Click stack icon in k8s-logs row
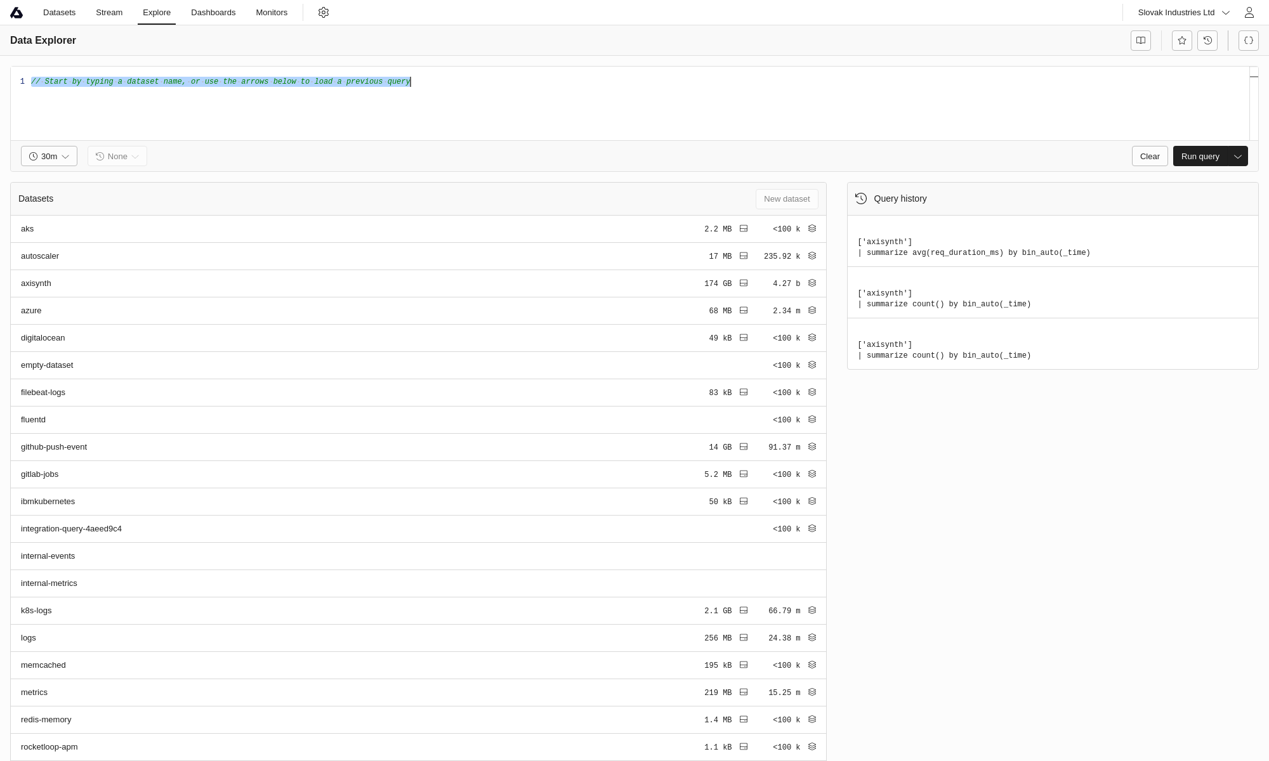The width and height of the screenshot is (1269, 761). pos(812,611)
